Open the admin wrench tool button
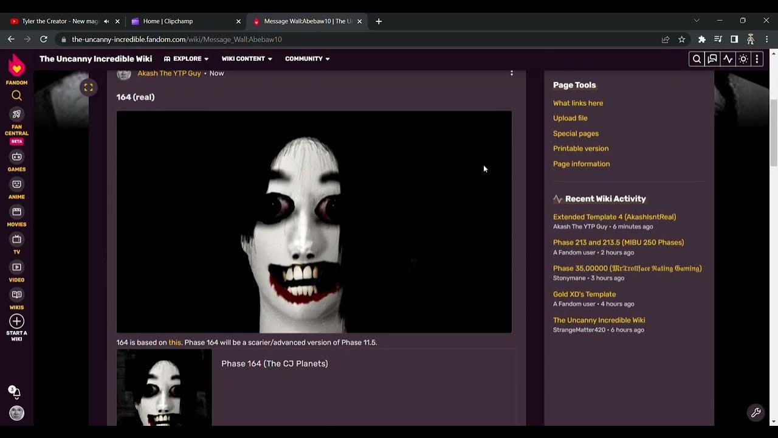The width and height of the screenshot is (778, 438). [x=756, y=412]
